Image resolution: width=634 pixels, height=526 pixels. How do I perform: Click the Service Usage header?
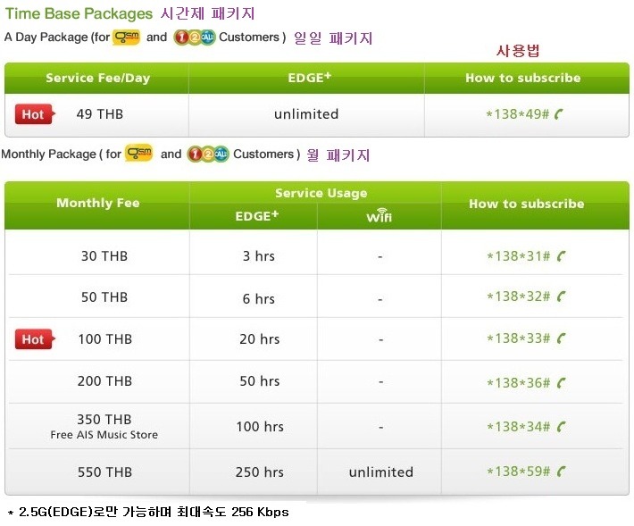(321, 193)
